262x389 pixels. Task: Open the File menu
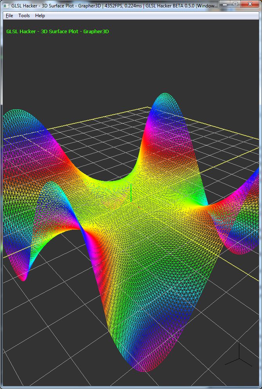pyautogui.click(x=9, y=16)
